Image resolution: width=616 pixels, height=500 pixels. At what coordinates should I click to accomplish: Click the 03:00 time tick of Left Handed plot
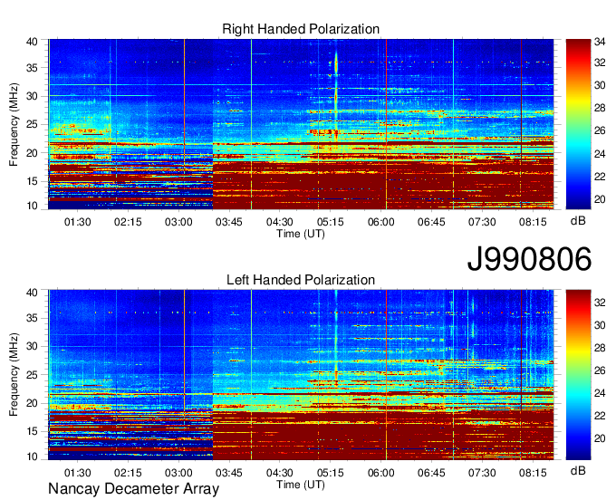(178, 473)
